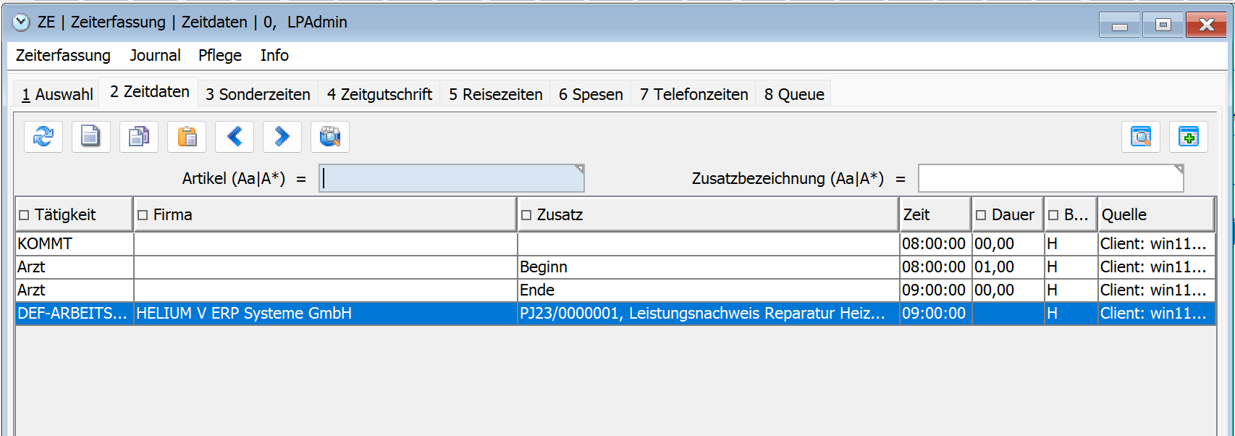Click the copy documents icon
1235x436 pixels.
click(x=139, y=137)
